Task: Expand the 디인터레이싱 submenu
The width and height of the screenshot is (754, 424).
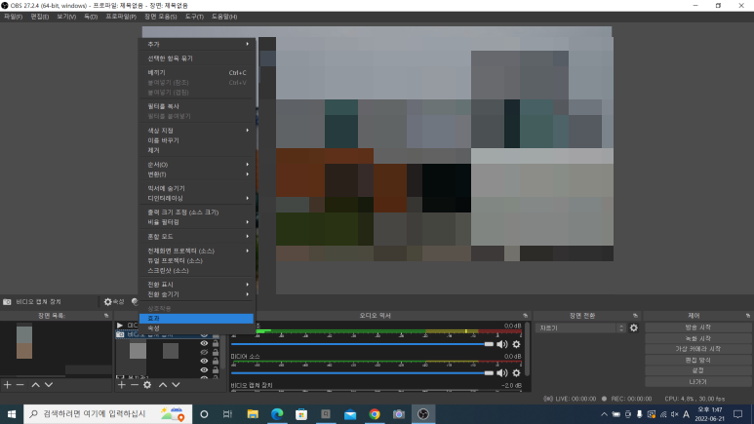Action: [x=196, y=198]
